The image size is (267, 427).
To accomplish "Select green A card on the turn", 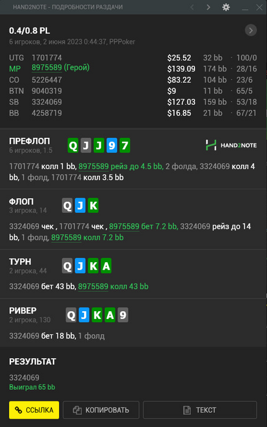I will [x=106, y=265].
